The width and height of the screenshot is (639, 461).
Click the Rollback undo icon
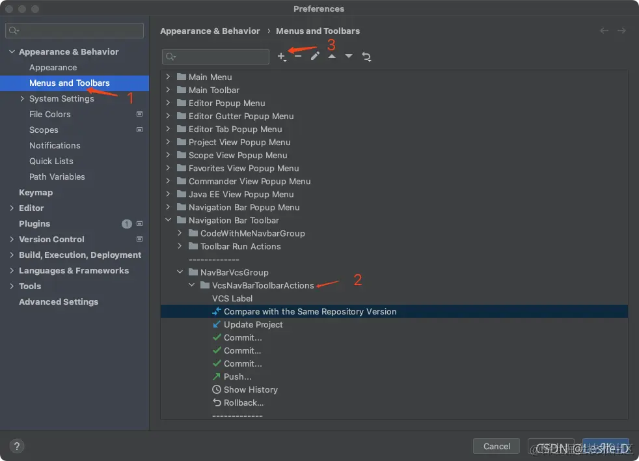coord(217,402)
